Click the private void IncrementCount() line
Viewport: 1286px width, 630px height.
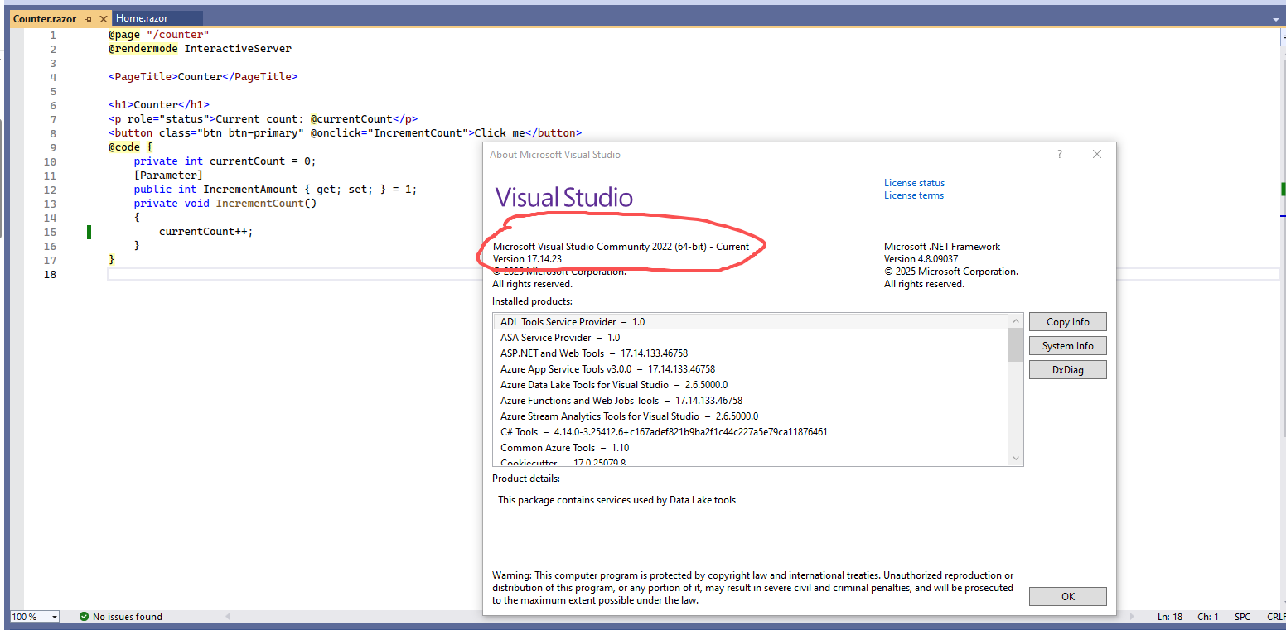pyautogui.click(x=225, y=204)
